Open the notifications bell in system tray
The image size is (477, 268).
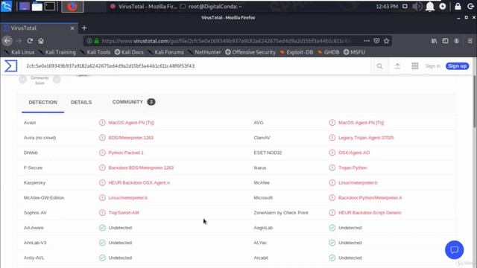[430, 7]
